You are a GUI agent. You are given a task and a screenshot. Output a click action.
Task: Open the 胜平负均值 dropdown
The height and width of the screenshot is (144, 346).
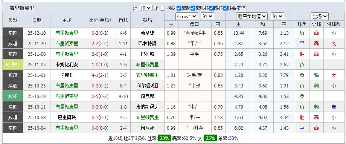click(x=252, y=16)
